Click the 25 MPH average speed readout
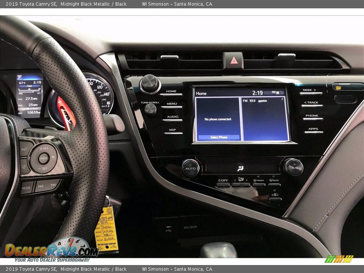The height and width of the screenshot is (273, 364). 33,105
